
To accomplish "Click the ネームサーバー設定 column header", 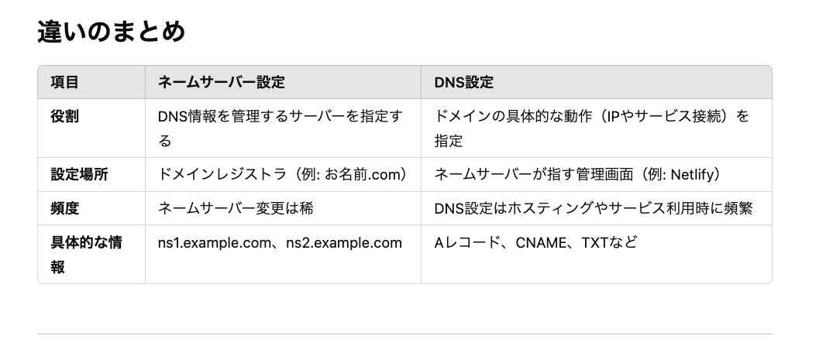I will (x=222, y=83).
